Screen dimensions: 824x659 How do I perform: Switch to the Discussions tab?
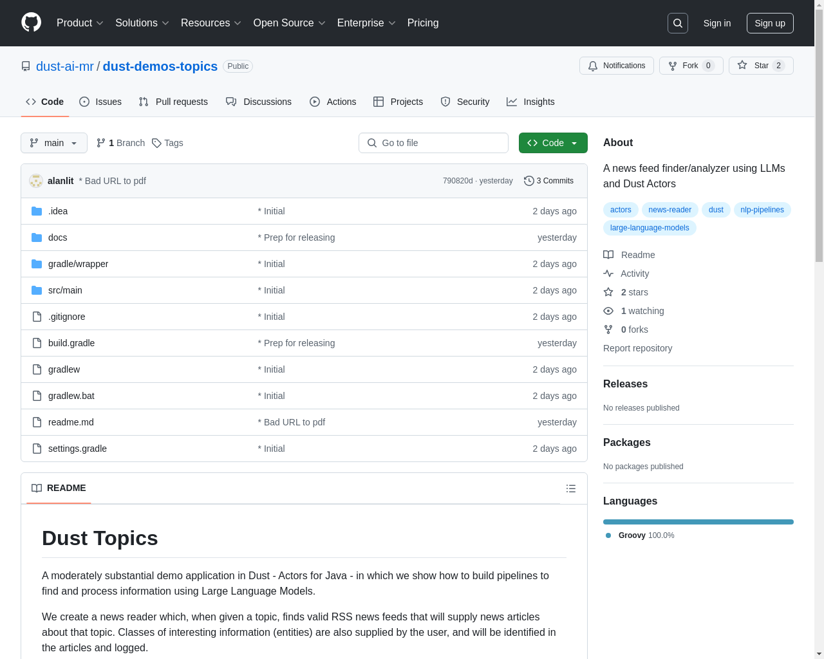pos(259,102)
